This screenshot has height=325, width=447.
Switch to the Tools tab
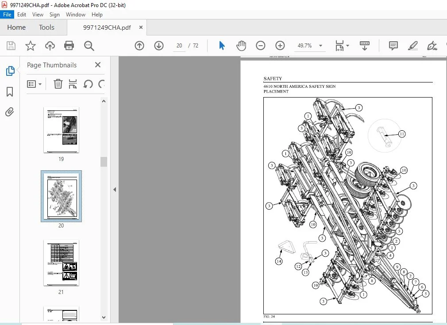[46, 27]
